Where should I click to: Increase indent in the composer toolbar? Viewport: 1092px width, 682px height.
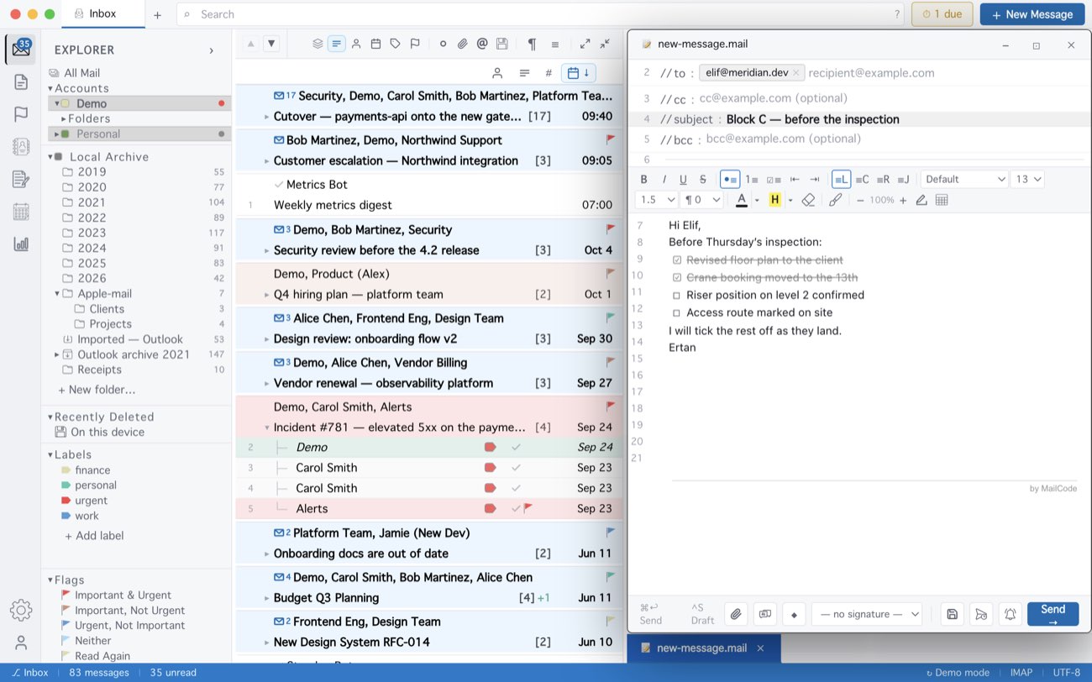tap(815, 179)
